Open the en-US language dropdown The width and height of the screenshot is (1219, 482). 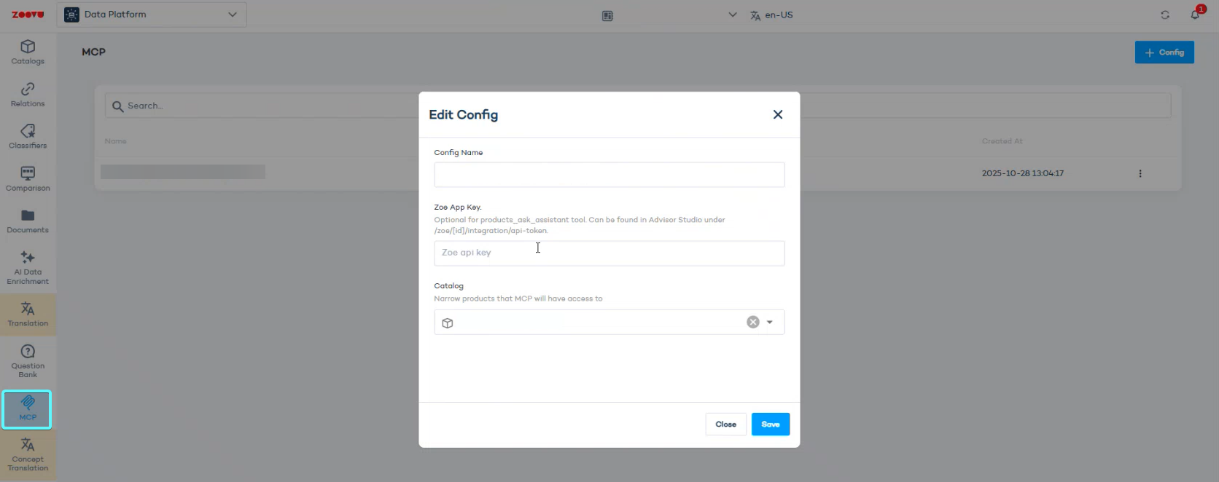click(x=771, y=15)
